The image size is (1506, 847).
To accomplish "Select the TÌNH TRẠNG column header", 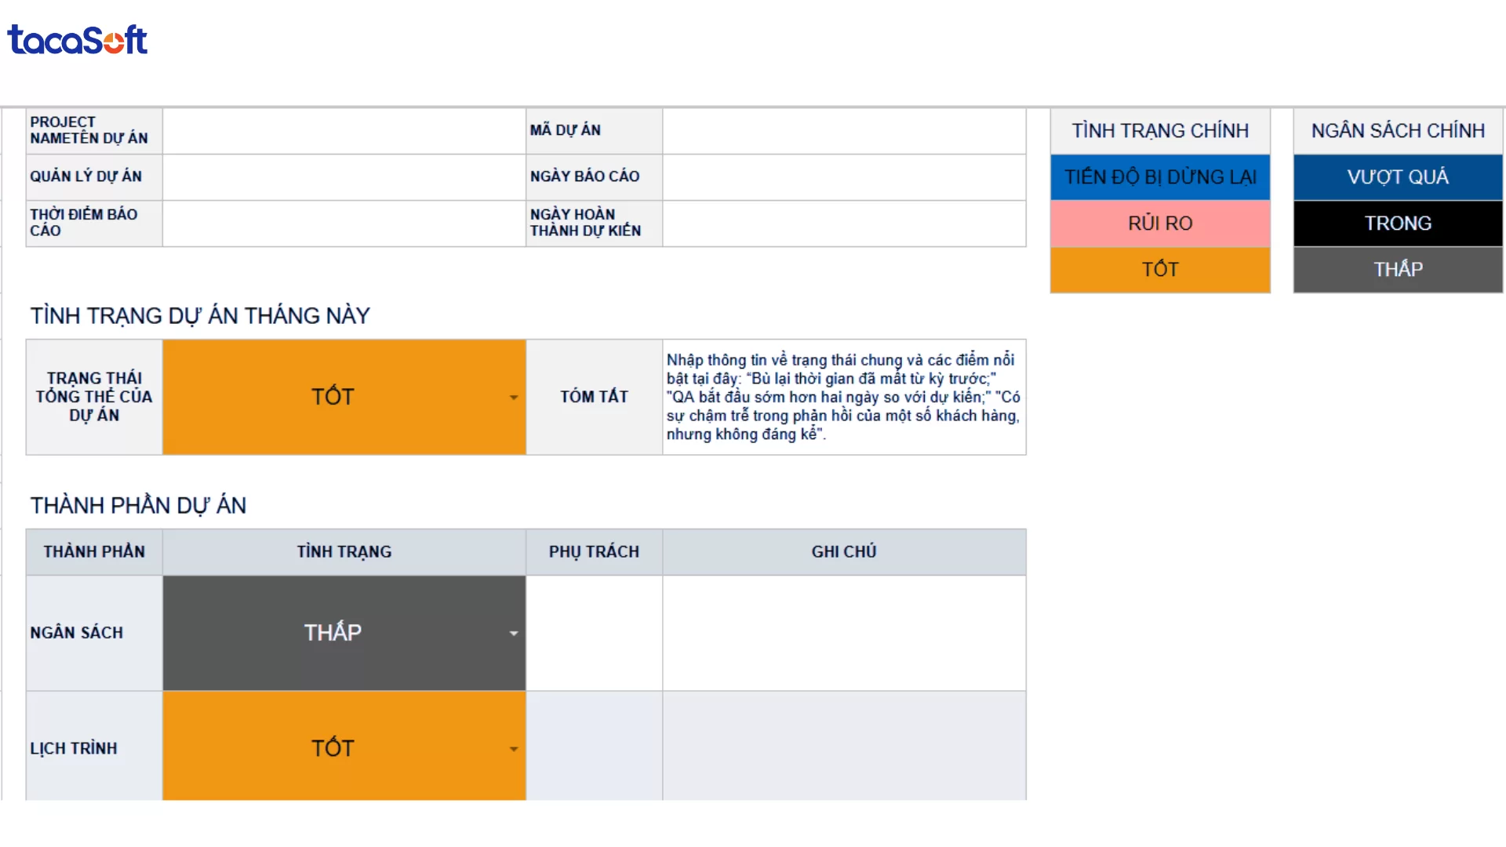I will pyautogui.click(x=344, y=552).
